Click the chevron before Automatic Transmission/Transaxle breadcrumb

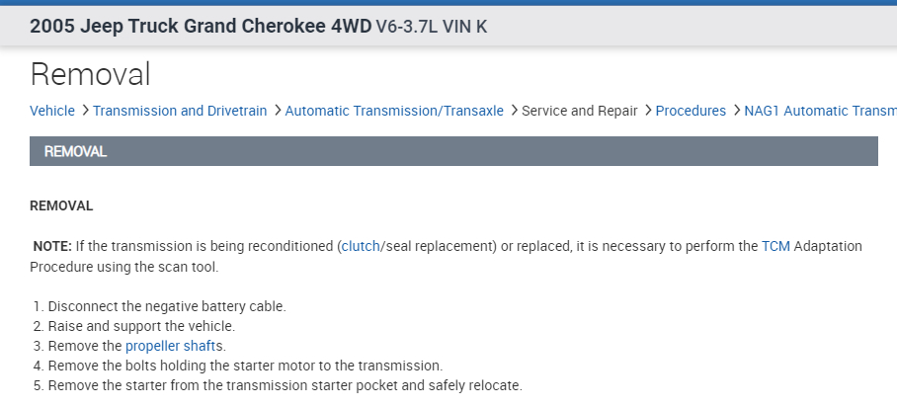click(277, 111)
